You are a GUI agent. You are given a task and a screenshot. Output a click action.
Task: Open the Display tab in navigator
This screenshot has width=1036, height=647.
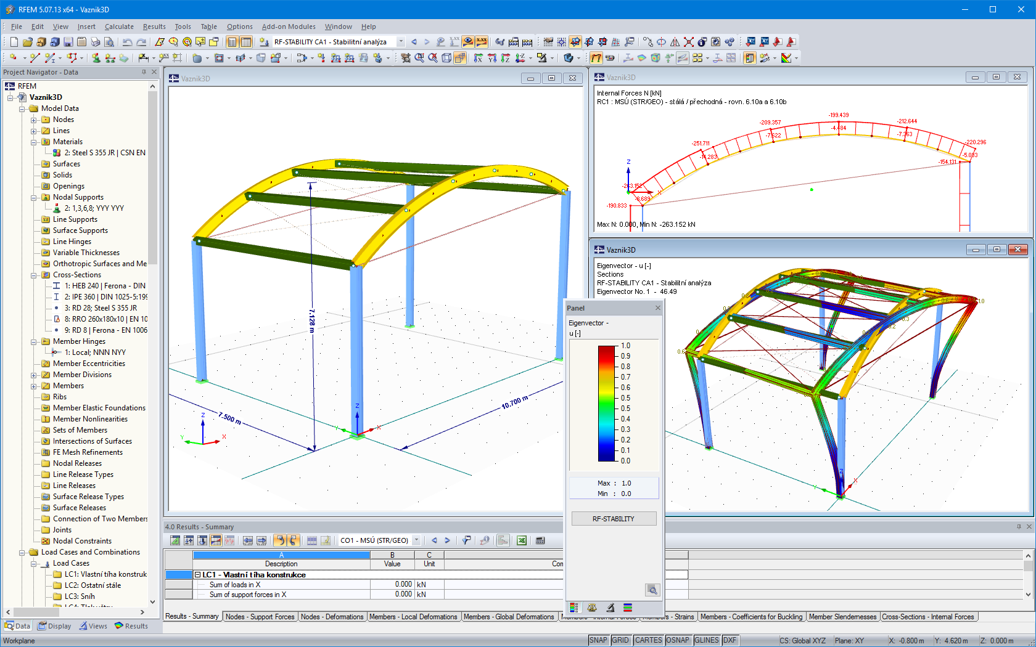pyautogui.click(x=54, y=626)
